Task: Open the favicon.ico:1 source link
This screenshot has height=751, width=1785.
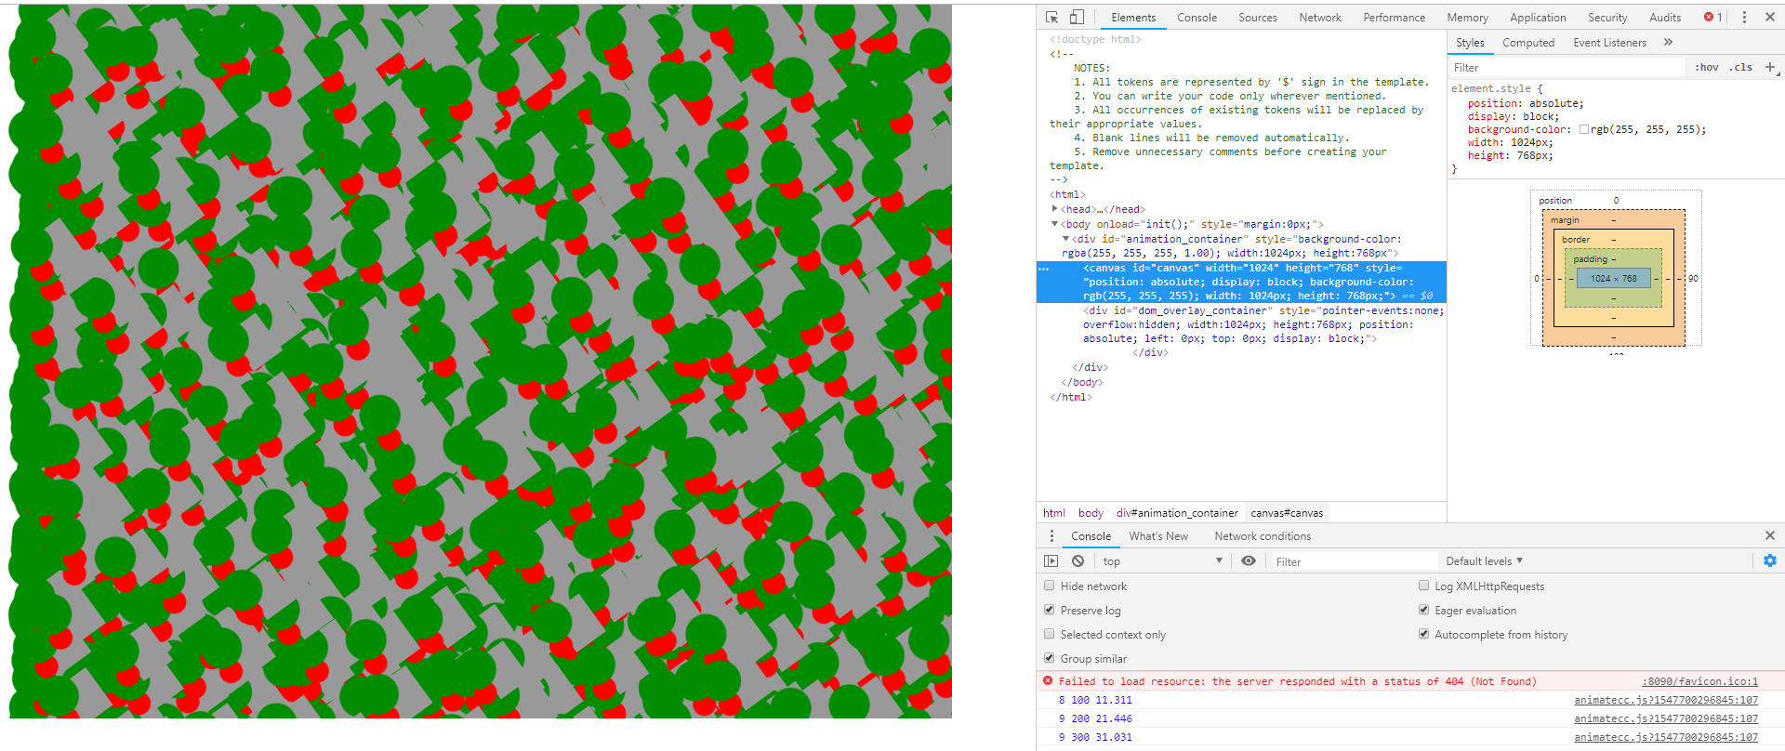Action: tap(1699, 681)
